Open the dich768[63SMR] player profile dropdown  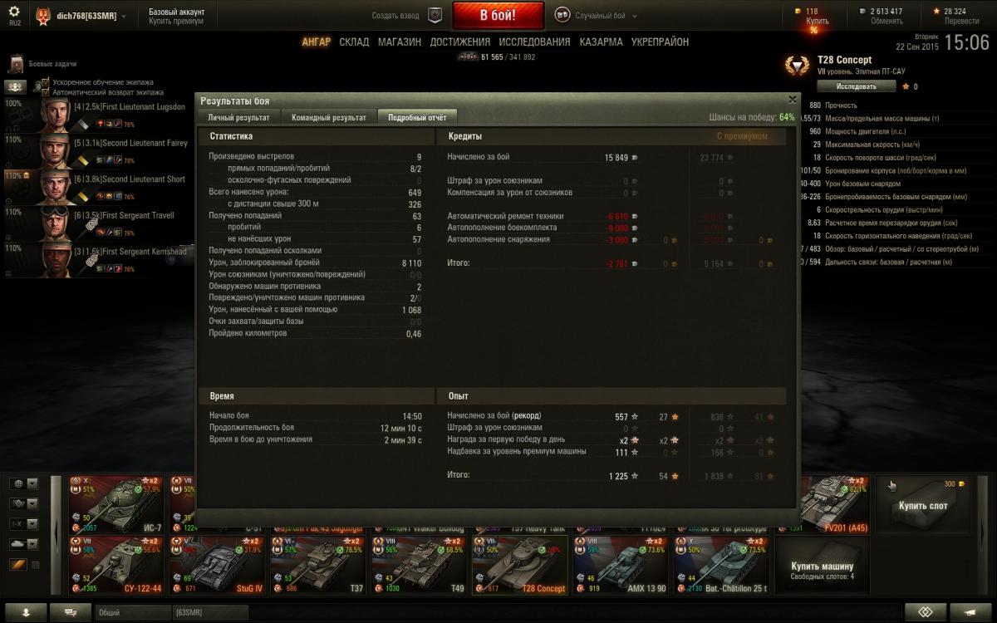coord(82,16)
